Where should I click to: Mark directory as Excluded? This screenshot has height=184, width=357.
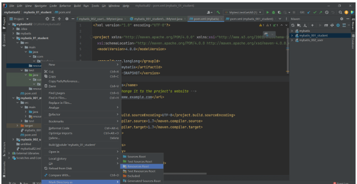[142, 176]
